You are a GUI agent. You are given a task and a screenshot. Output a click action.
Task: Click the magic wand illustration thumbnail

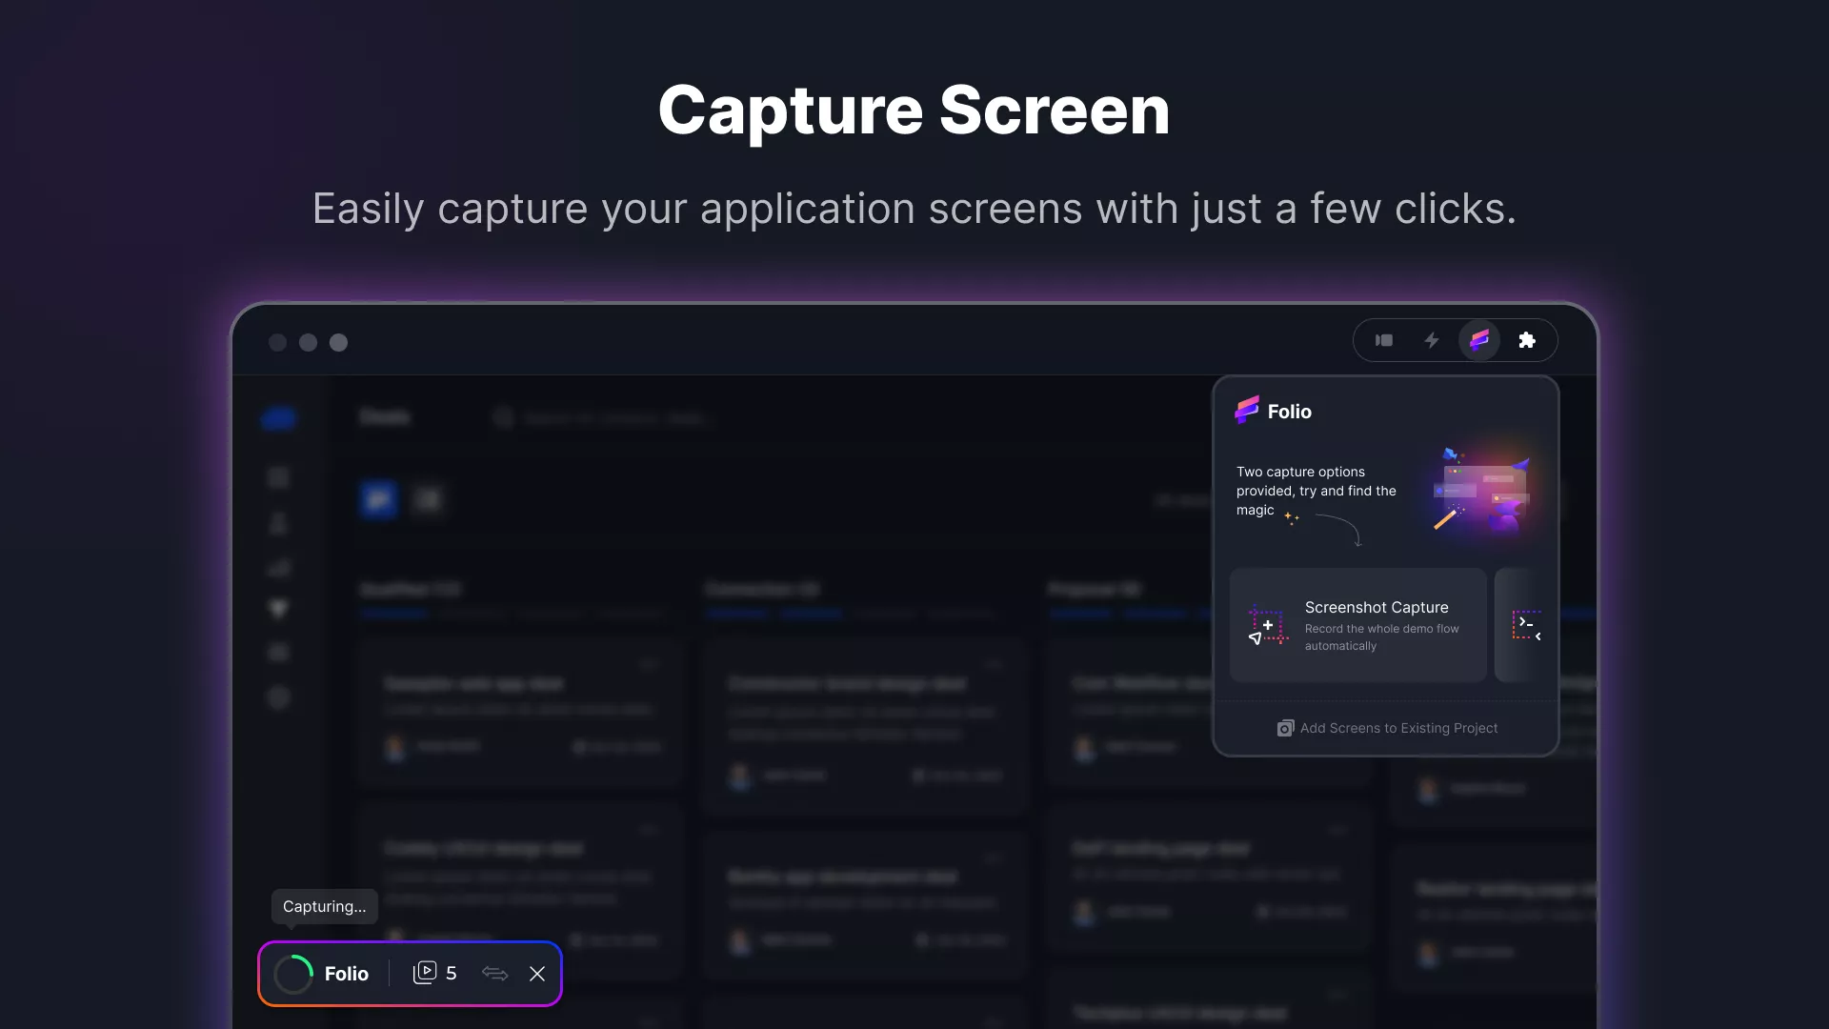tap(1482, 493)
